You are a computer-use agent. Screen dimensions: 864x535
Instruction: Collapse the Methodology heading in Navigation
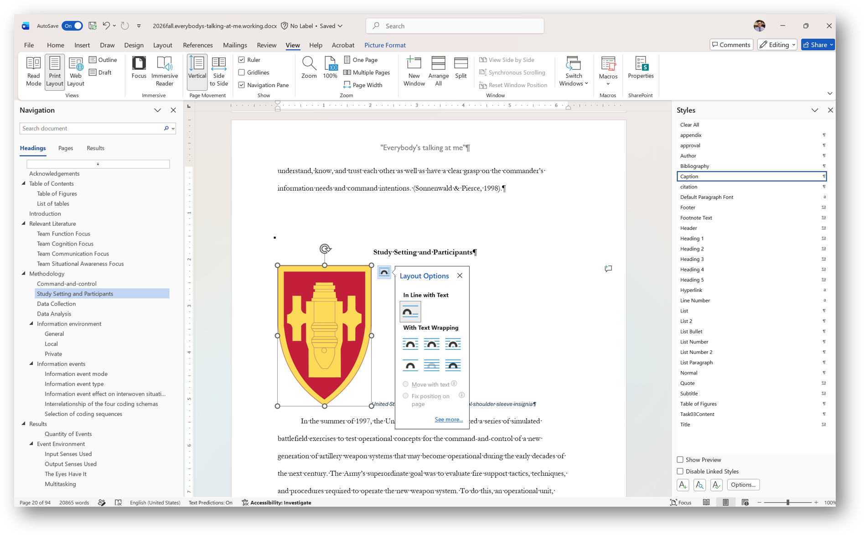pyautogui.click(x=24, y=274)
